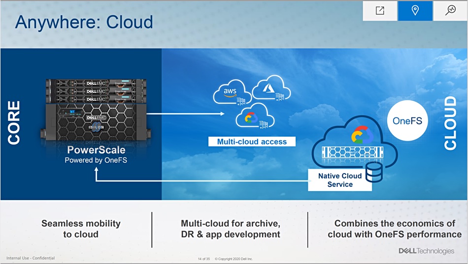Click the 'Copyright 2020 Dell Inc.' text
Viewport: 468px width, 264px height.
point(234,259)
